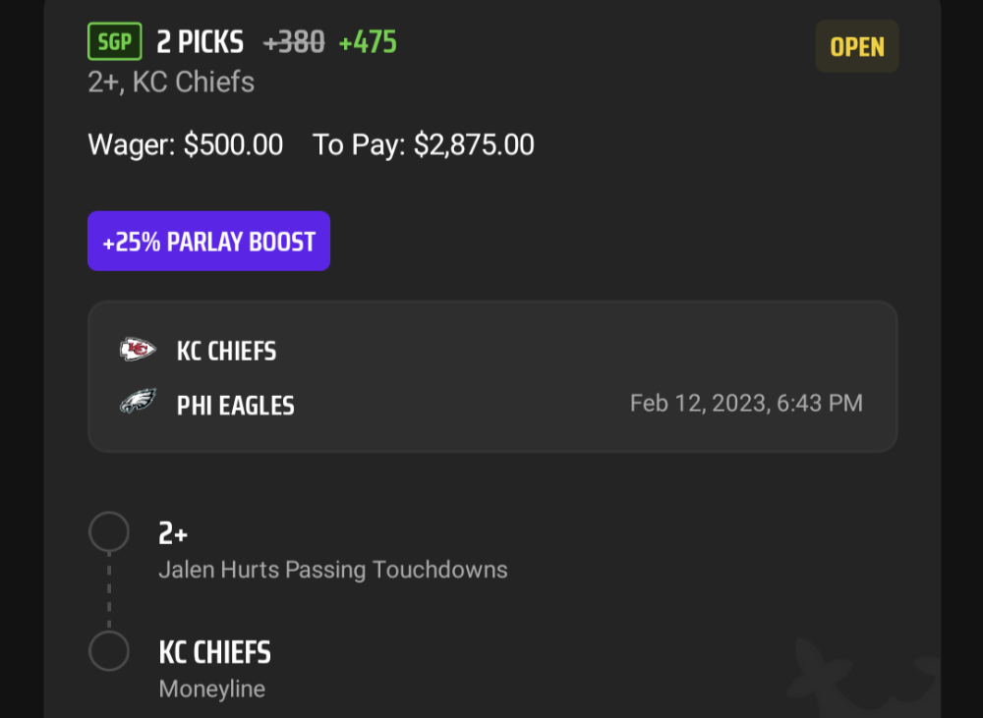Select the Jalen Hurts 2+ pick circle

tap(109, 532)
